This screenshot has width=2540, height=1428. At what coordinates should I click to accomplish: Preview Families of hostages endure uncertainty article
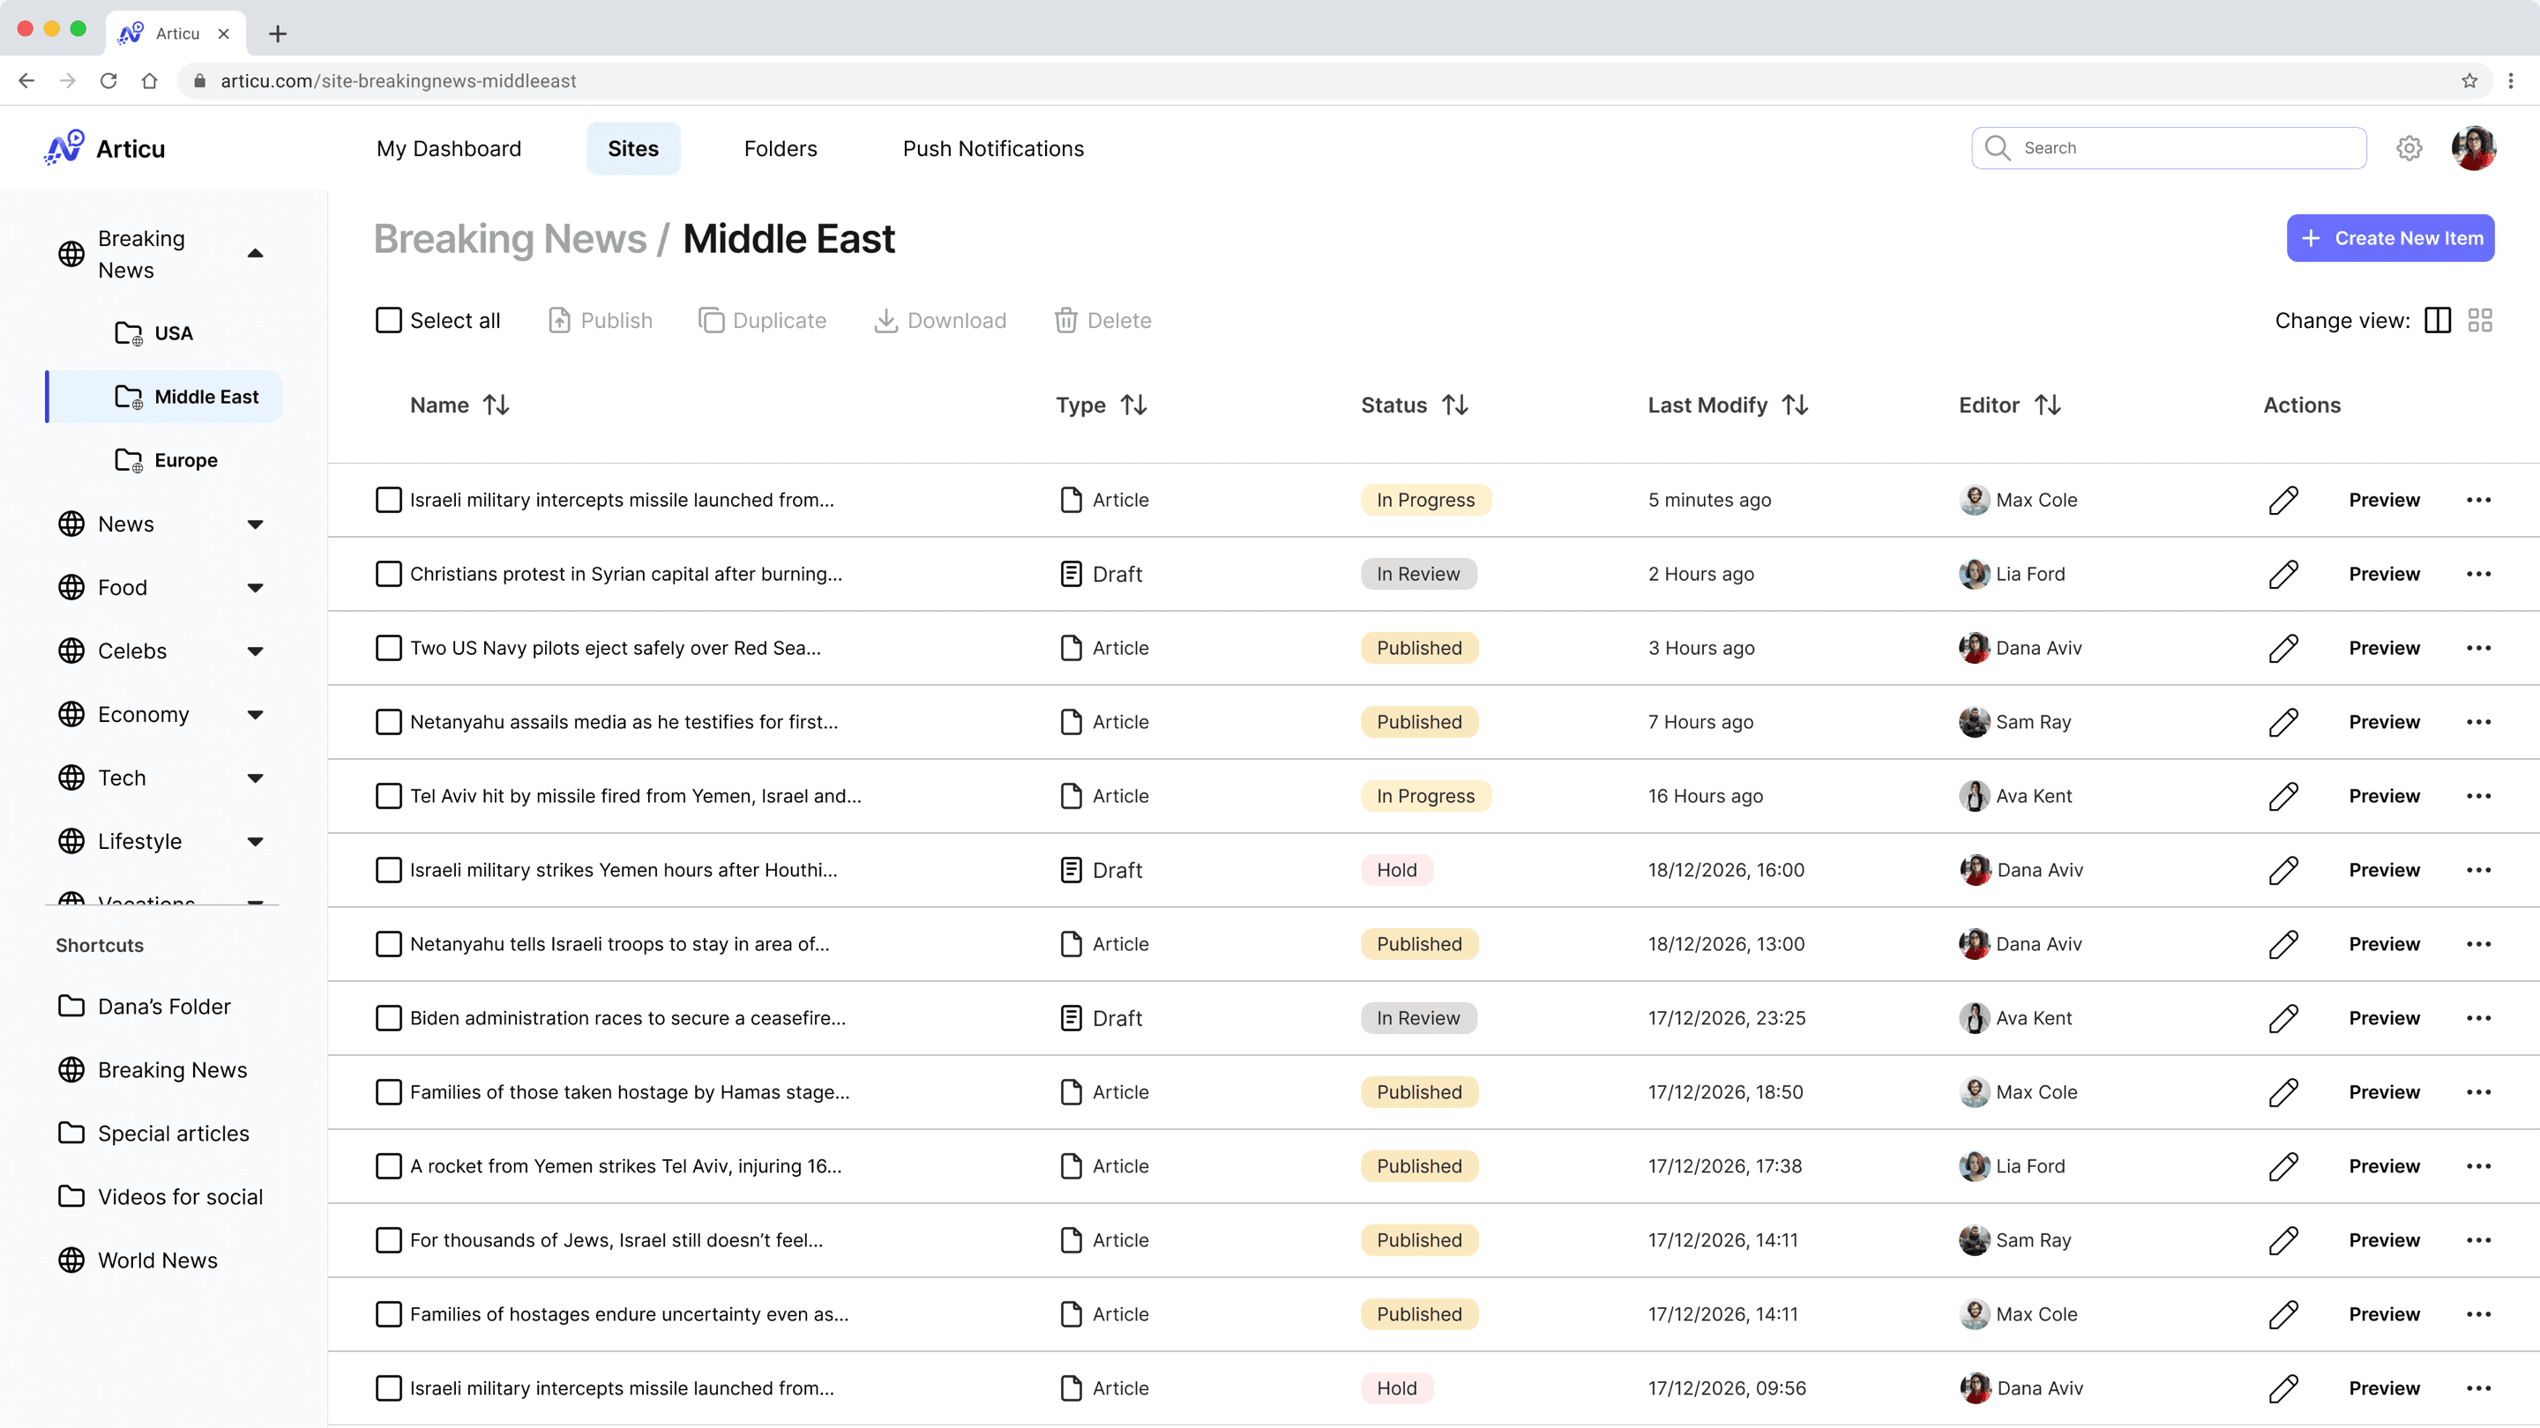[2383, 1313]
